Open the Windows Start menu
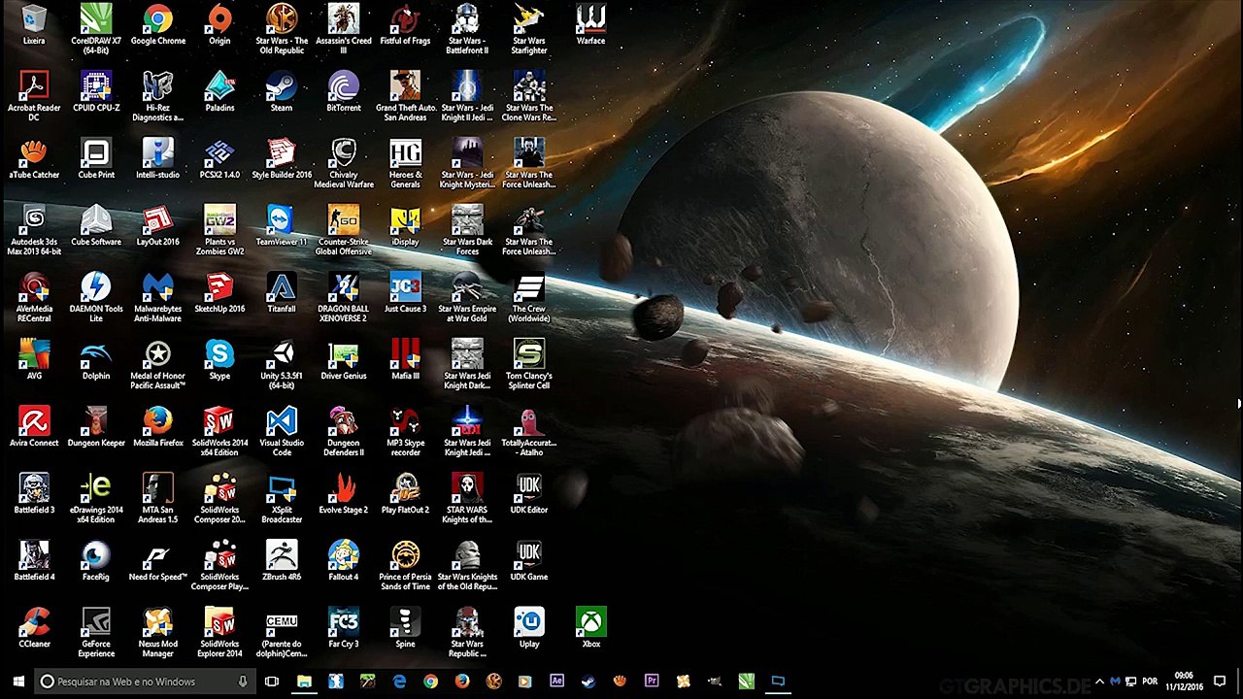Viewport: 1243px width, 699px height. coord(17,682)
